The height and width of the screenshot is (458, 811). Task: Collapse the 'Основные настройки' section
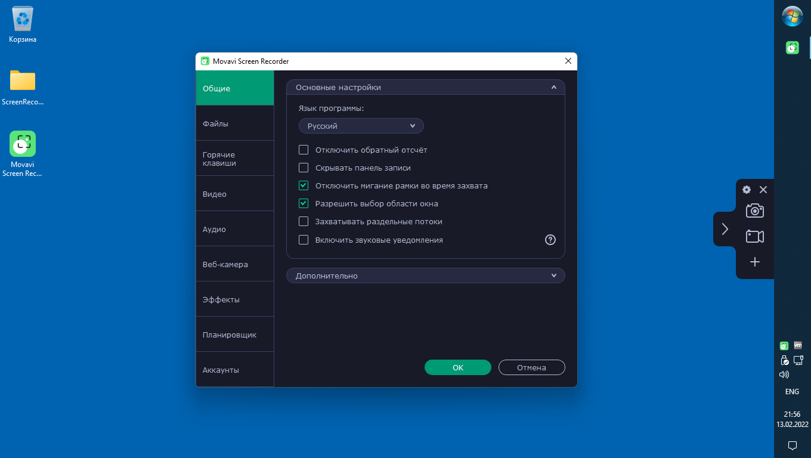426,87
